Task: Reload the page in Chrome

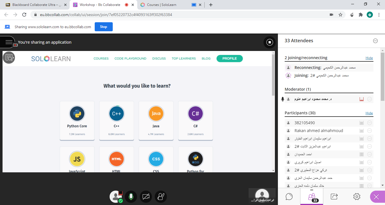Action: (24, 15)
